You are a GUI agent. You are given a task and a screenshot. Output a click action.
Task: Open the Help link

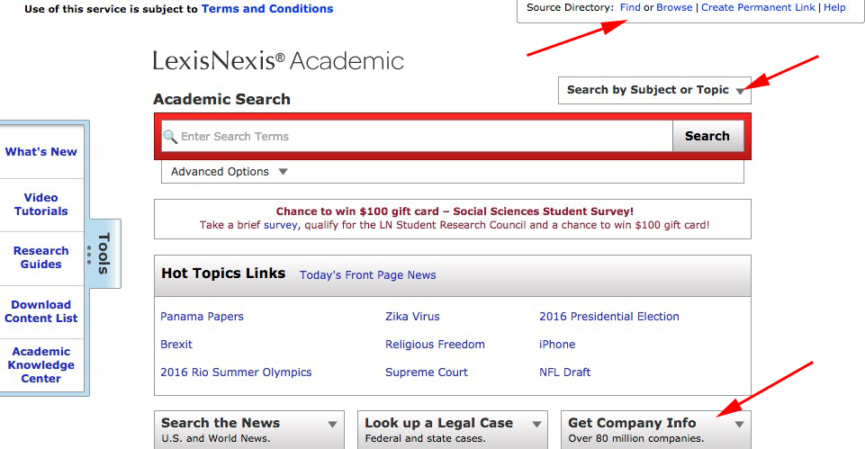(834, 8)
